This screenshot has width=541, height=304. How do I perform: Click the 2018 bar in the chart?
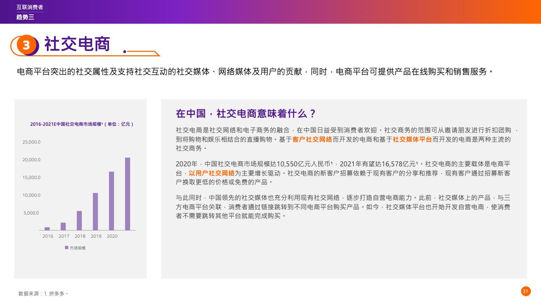79,220
